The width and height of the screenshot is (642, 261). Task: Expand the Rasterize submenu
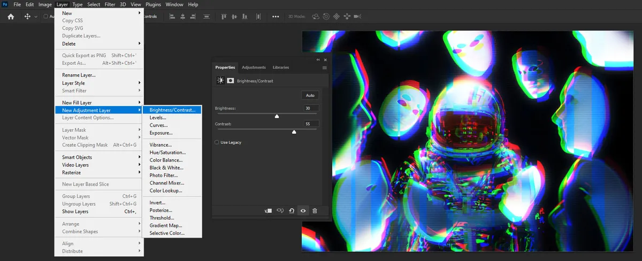pos(99,172)
